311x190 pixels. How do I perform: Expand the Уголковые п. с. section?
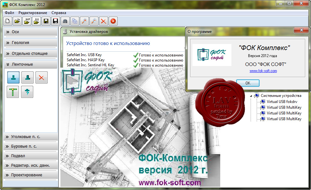point(31,137)
